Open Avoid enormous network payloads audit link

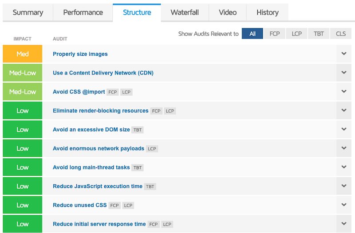click(98, 148)
